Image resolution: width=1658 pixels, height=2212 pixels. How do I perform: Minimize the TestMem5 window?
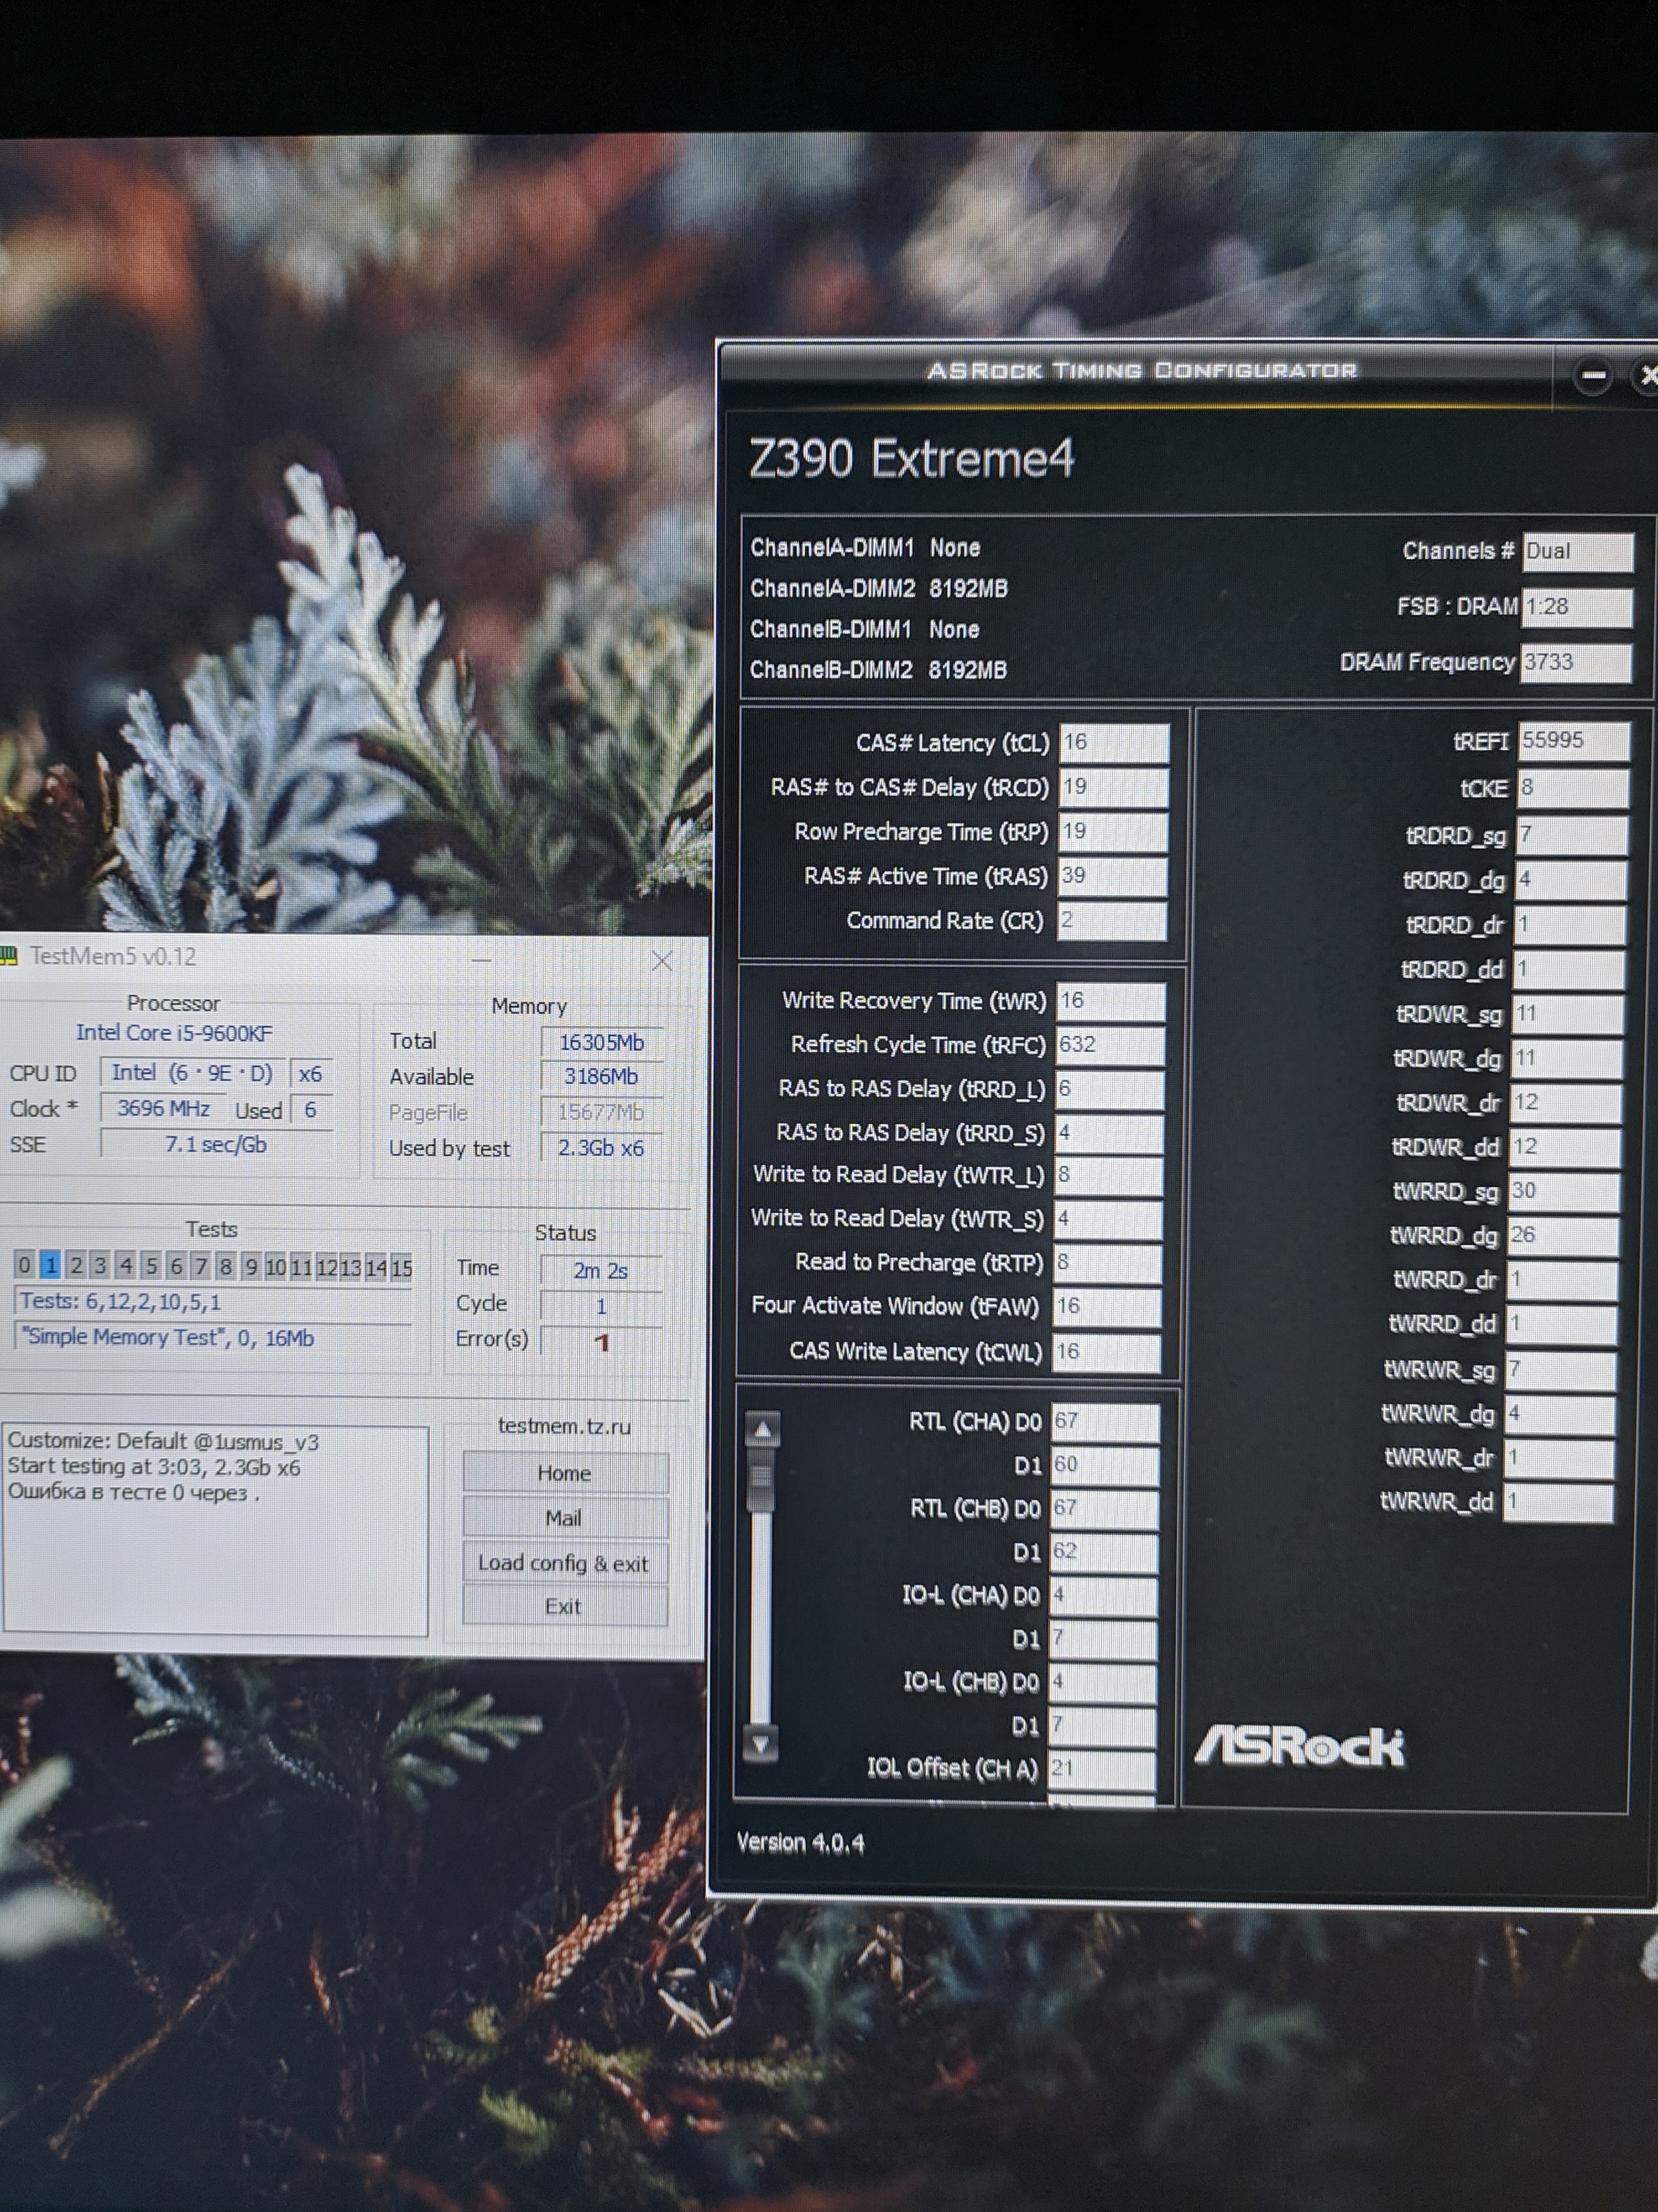(482, 961)
